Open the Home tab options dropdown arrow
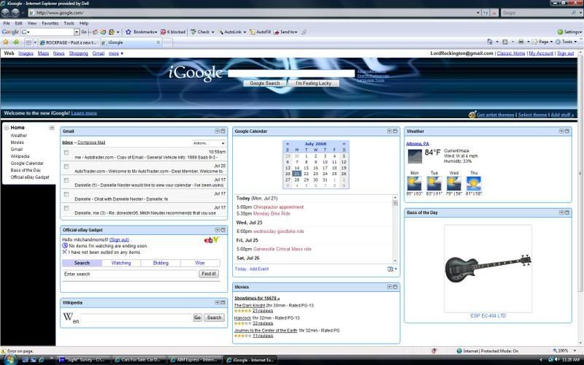This screenshot has height=365, width=584. coord(52,128)
